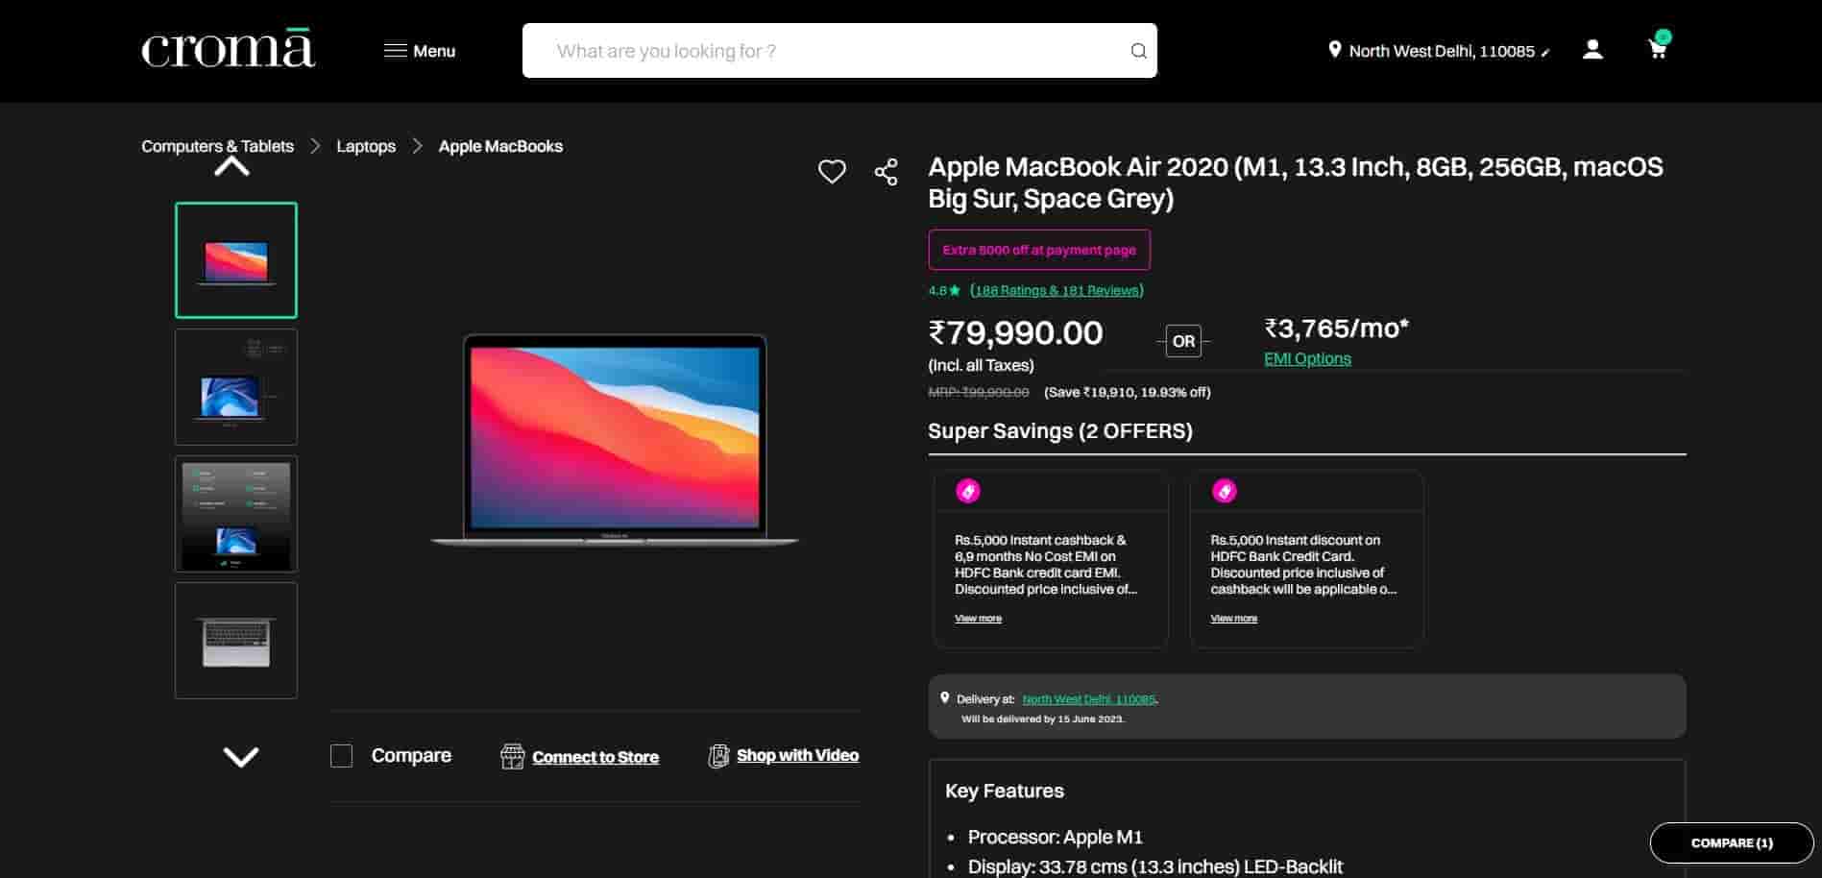Screen dimensions: 1822x878
Task: Click the Connect to Store shop icon
Action: tap(512, 757)
